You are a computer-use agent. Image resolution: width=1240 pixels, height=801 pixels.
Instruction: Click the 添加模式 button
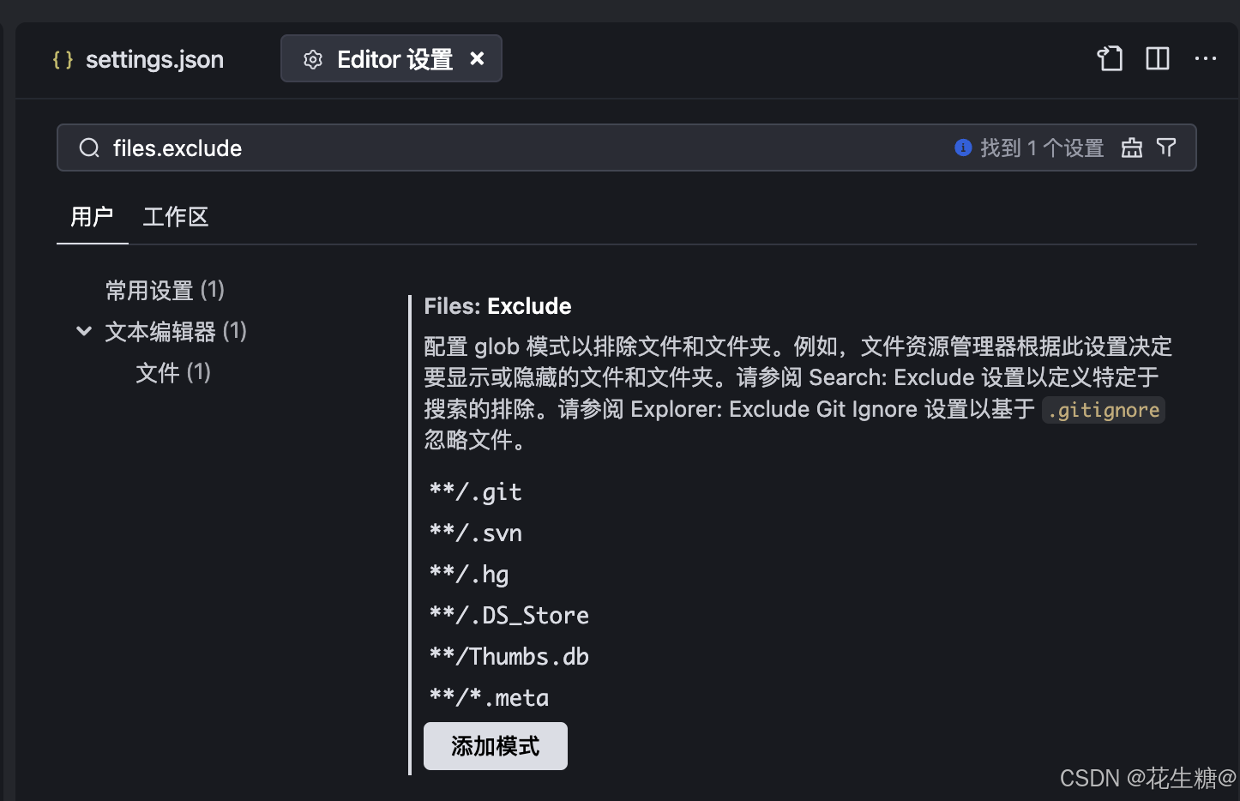[495, 745]
